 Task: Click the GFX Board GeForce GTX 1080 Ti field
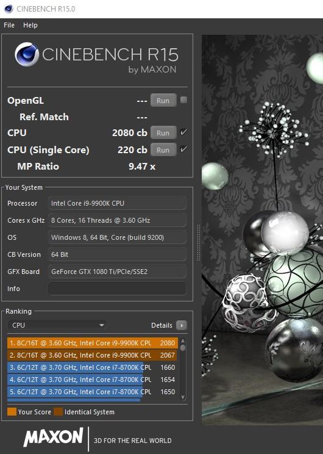[117, 272]
